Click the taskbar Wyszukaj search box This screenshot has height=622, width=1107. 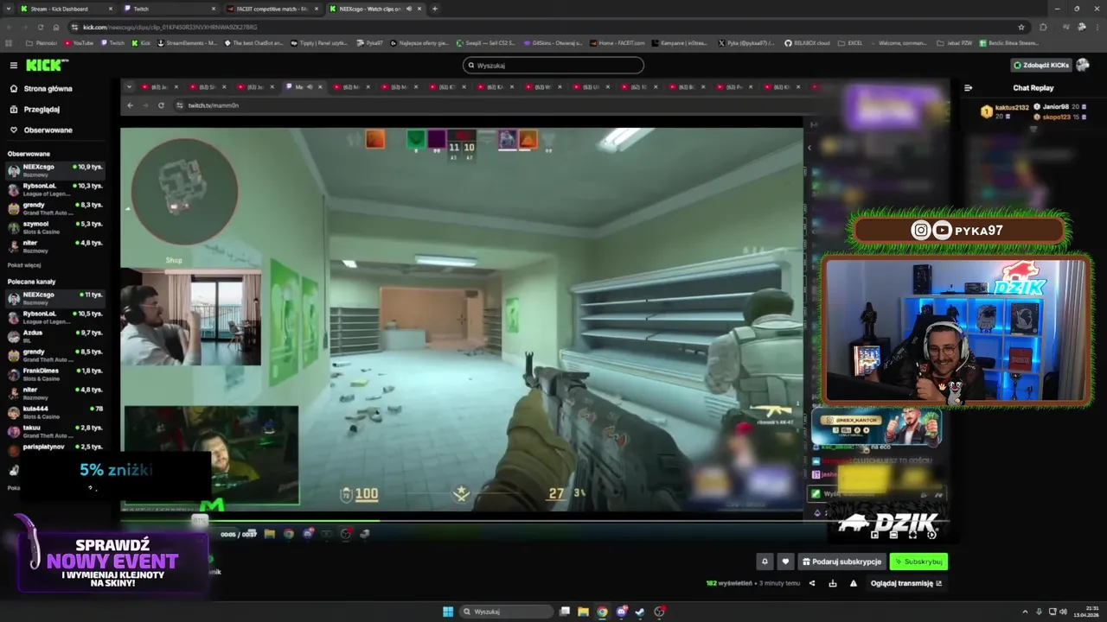click(x=507, y=612)
